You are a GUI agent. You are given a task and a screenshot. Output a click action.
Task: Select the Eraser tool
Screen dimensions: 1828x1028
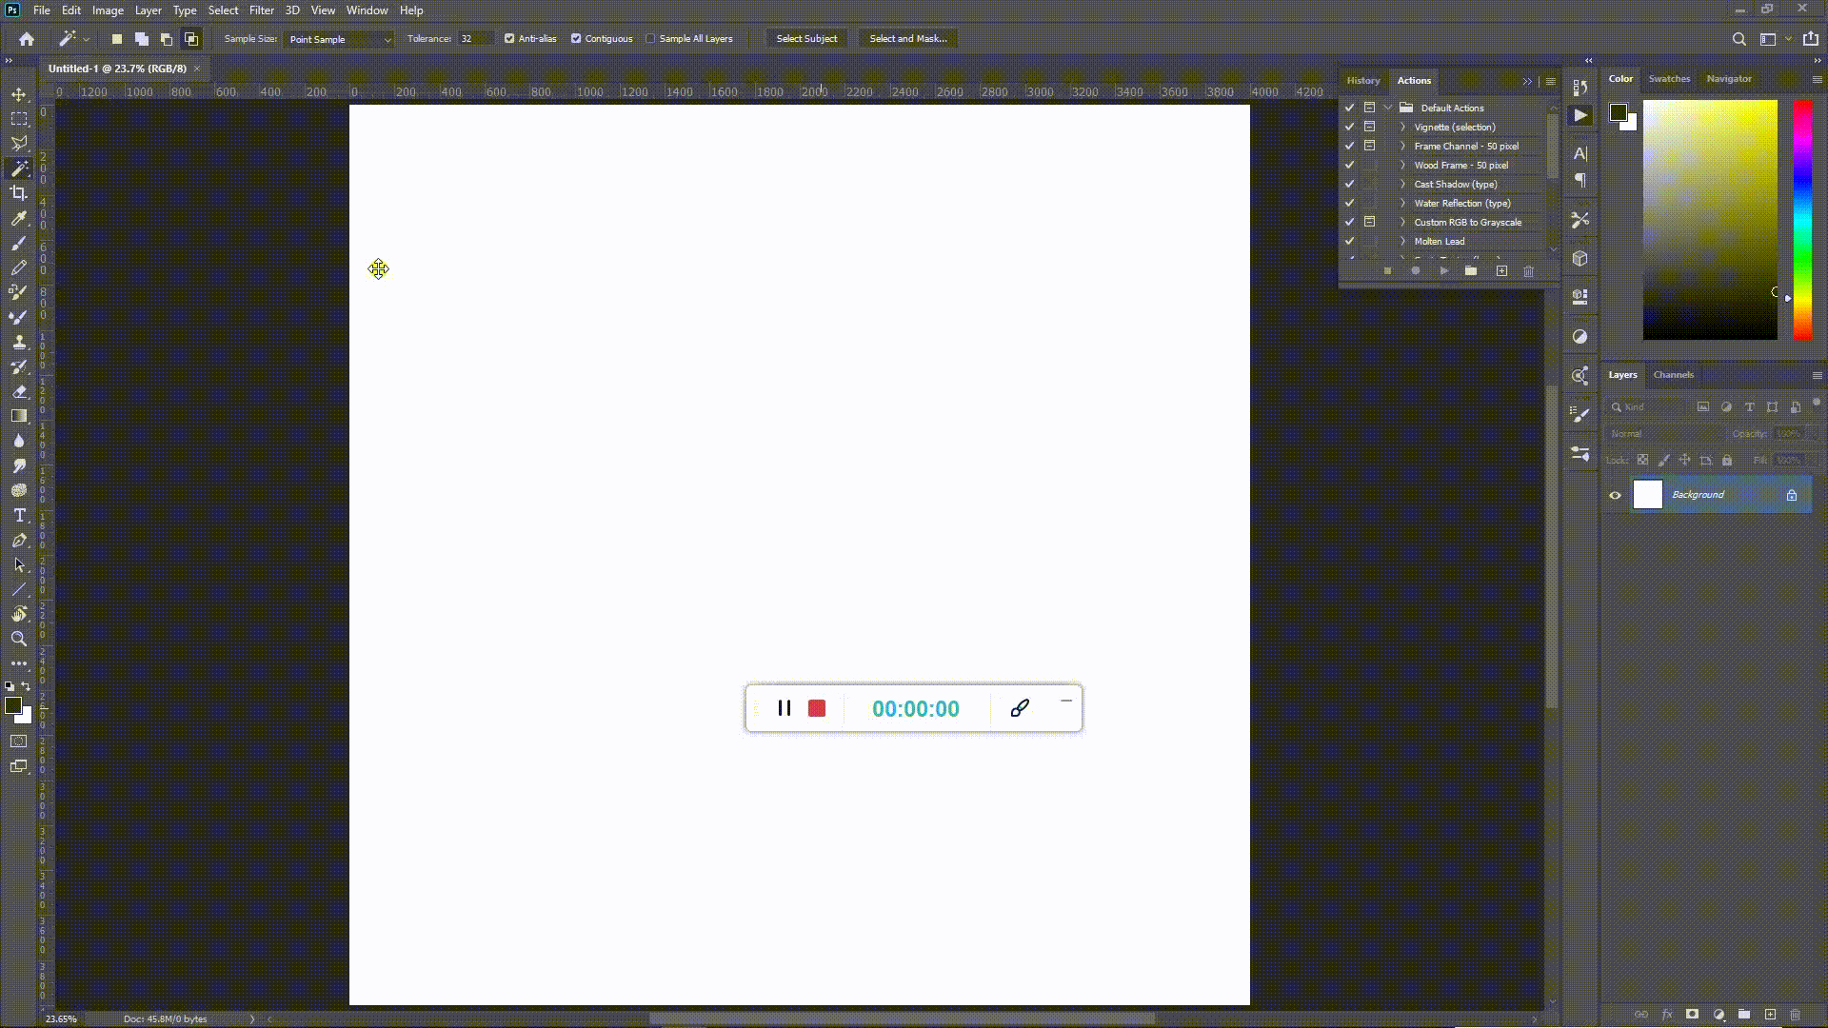(18, 391)
